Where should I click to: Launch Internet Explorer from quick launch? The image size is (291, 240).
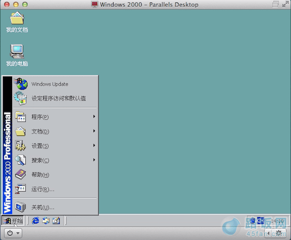coord(35,221)
